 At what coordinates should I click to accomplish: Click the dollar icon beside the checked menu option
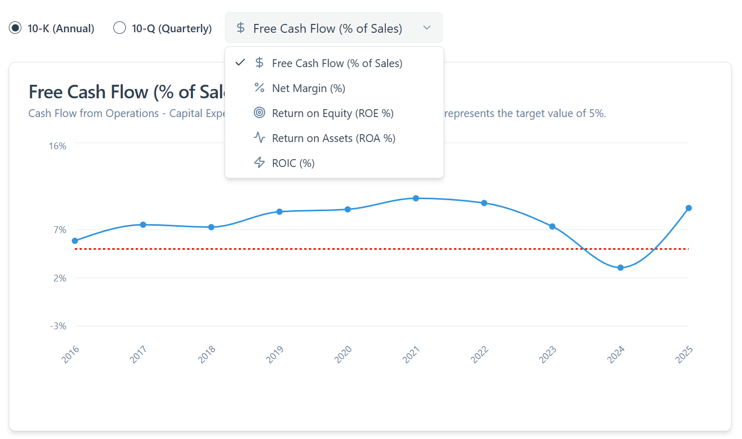[259, 63]
